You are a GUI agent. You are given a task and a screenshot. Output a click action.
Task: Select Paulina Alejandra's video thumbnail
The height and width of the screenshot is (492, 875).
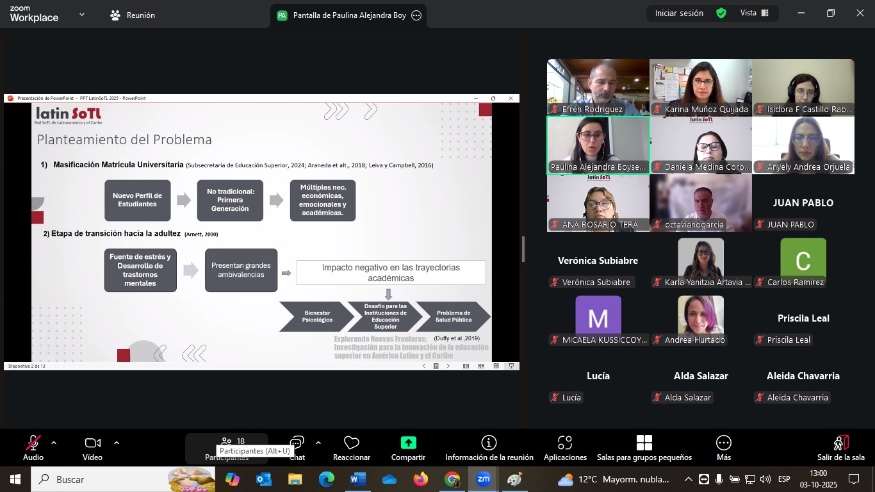point(598,145)
